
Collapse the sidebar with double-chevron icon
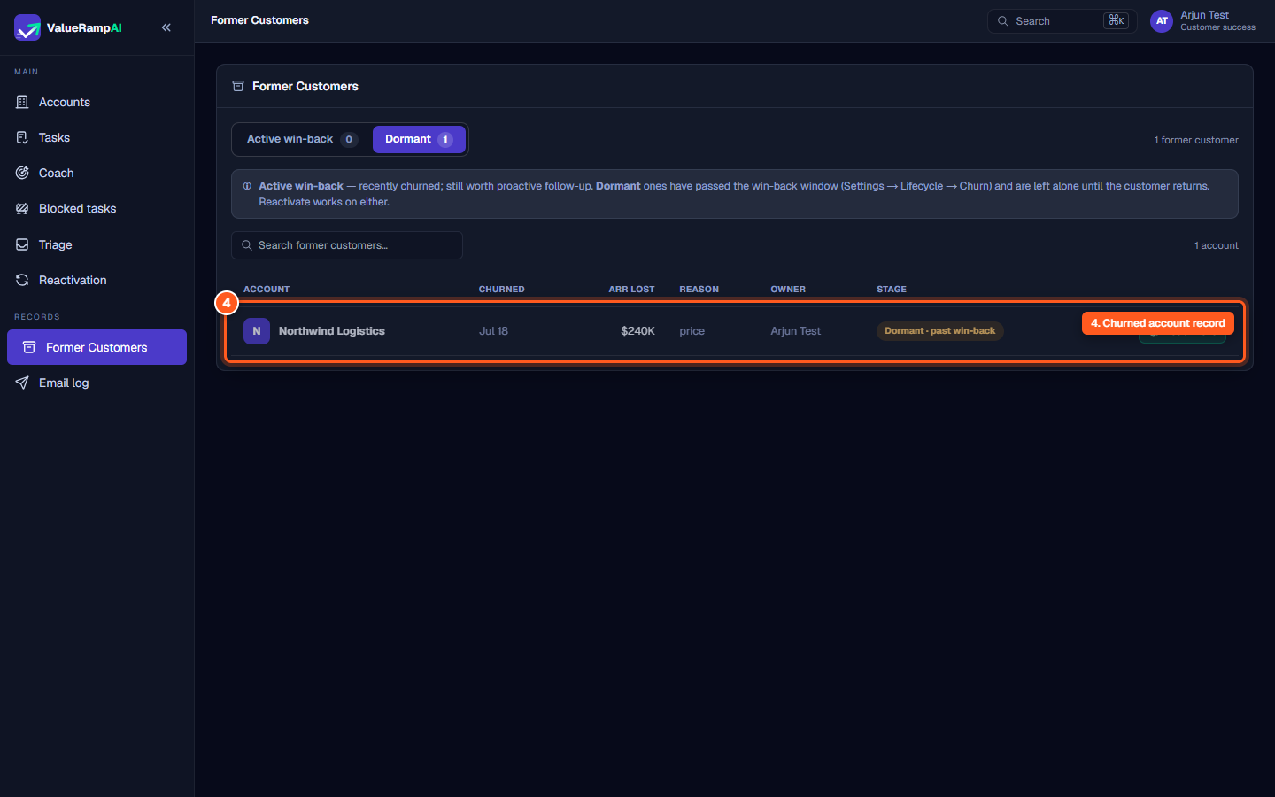[x=166, y=27]
